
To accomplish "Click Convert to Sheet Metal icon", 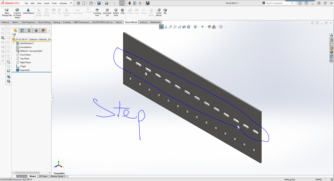I will pyautogui.click(x=17, y=13).
